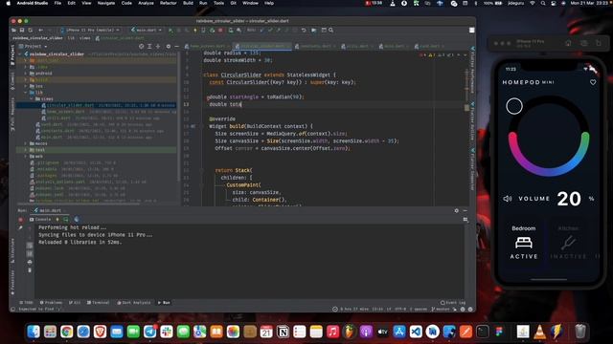Select main.dart file in project tree
Screen dimensions: 613x344
96,138
